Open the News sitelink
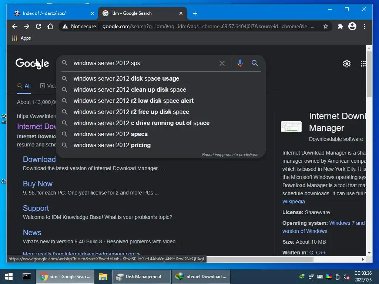Viewport: 379px width, 284px height. (x=32, y=233)
